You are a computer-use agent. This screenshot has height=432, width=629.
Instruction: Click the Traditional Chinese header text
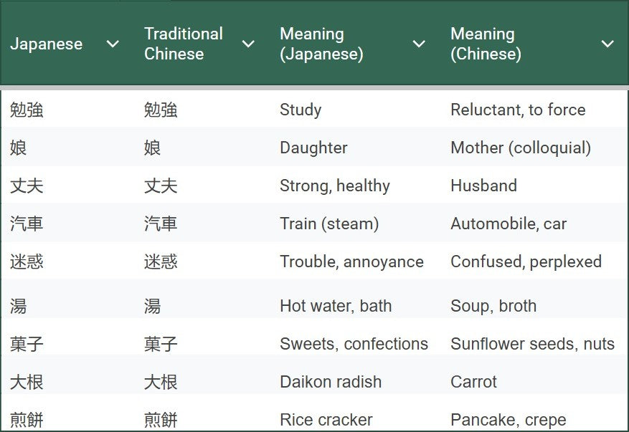click(x=183, y=44)
